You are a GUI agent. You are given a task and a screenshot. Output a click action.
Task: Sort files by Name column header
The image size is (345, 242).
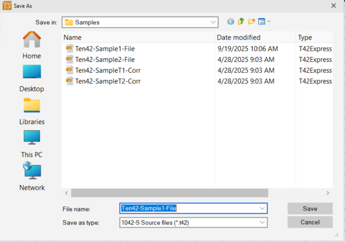[x=138, y=37]
